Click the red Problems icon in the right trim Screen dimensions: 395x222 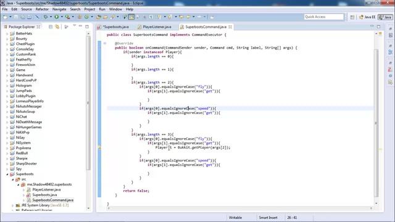click(390, 70)
